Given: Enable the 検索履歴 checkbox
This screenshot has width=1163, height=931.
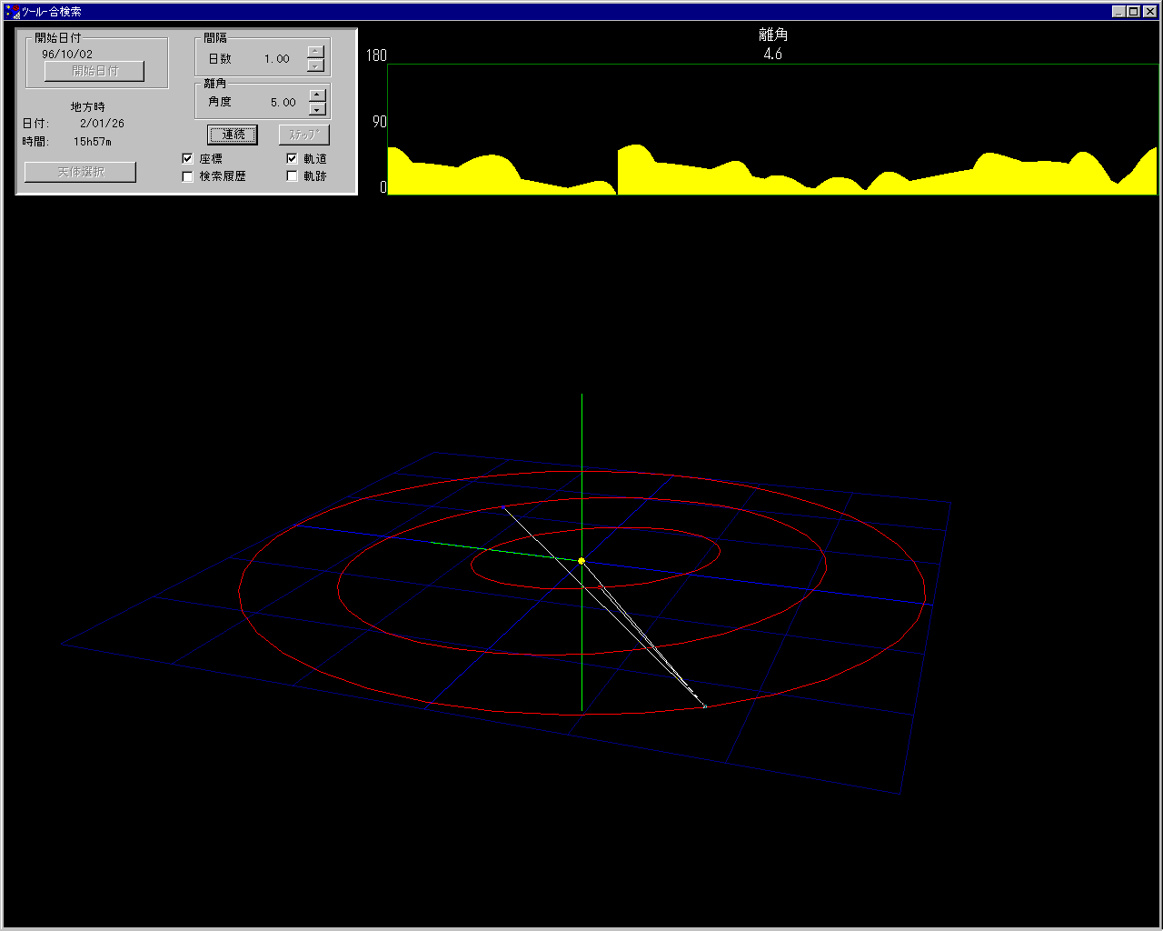Looking at the screenshot, I should [188, 176].
